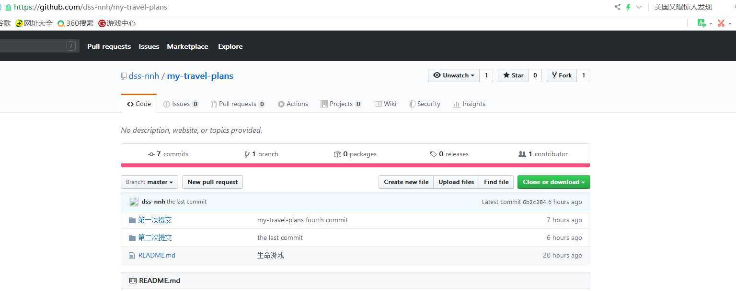Open the 第一次提交 folder
Screen dimensions: 736x291
coord(155,220)
